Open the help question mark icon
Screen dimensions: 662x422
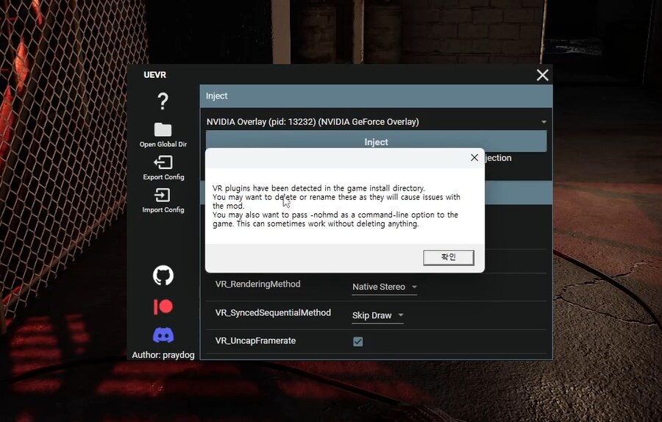[163, 101]
